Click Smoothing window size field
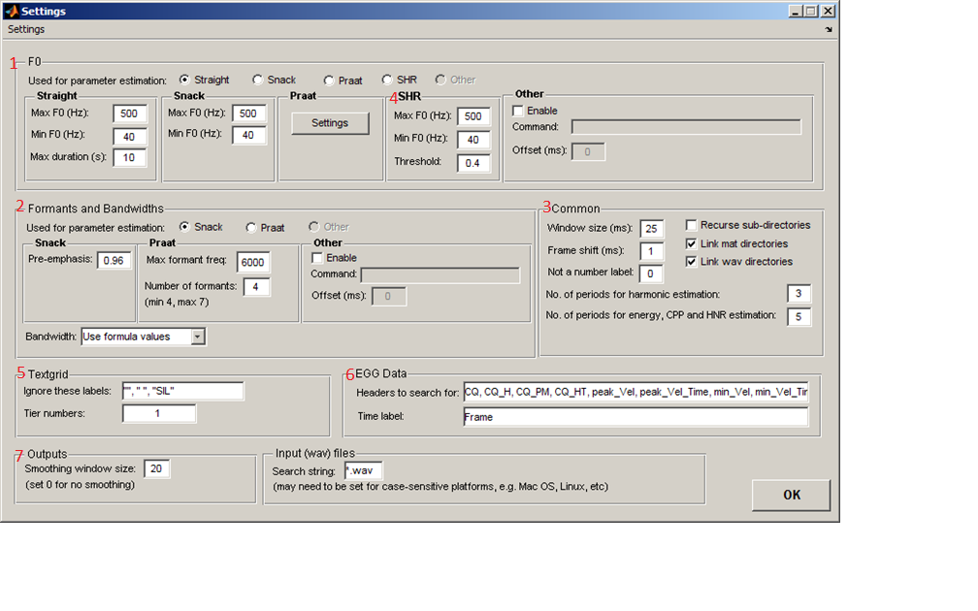 (156, 468)
